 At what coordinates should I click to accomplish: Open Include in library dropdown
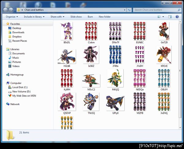pos(34,17)
